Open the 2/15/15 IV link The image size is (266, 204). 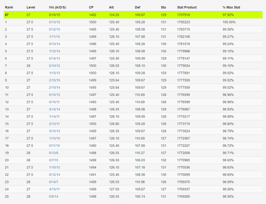(55, 80)
